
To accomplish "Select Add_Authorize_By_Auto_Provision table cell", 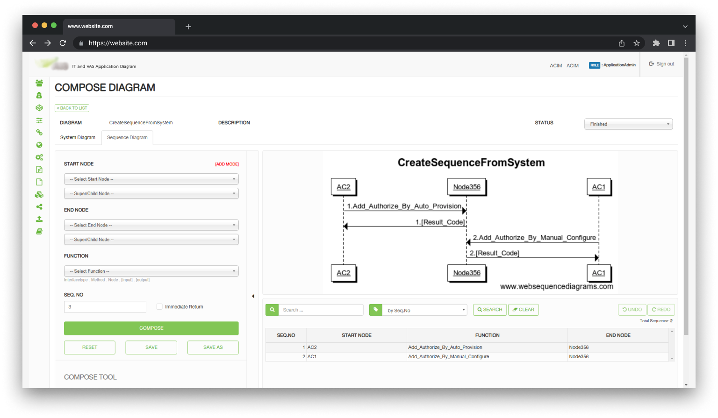I will tap(488, 347).
